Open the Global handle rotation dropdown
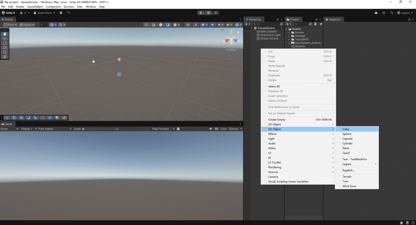 [x=27, y=25]
